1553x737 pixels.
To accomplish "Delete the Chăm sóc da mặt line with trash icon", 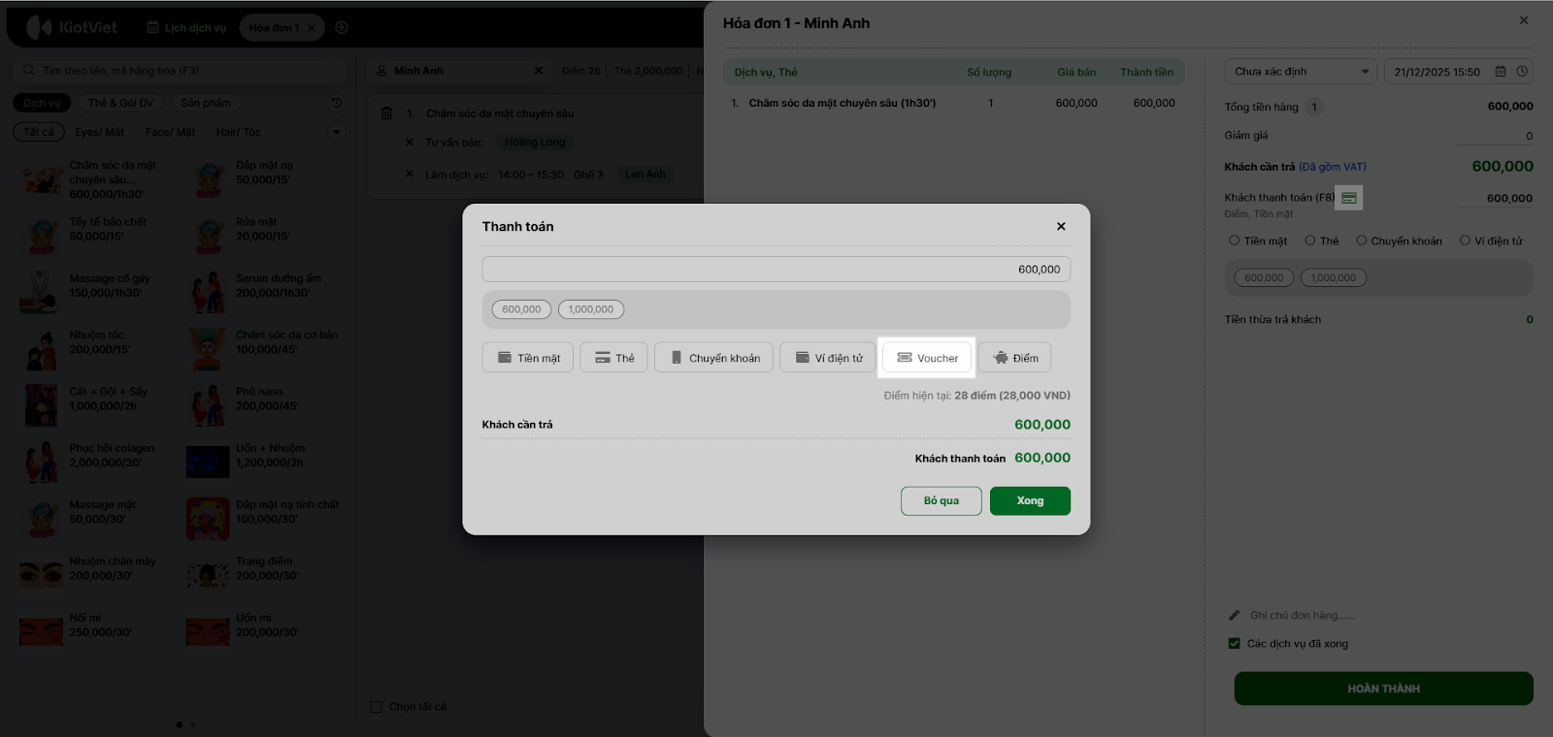I will (x=386, y=113).
